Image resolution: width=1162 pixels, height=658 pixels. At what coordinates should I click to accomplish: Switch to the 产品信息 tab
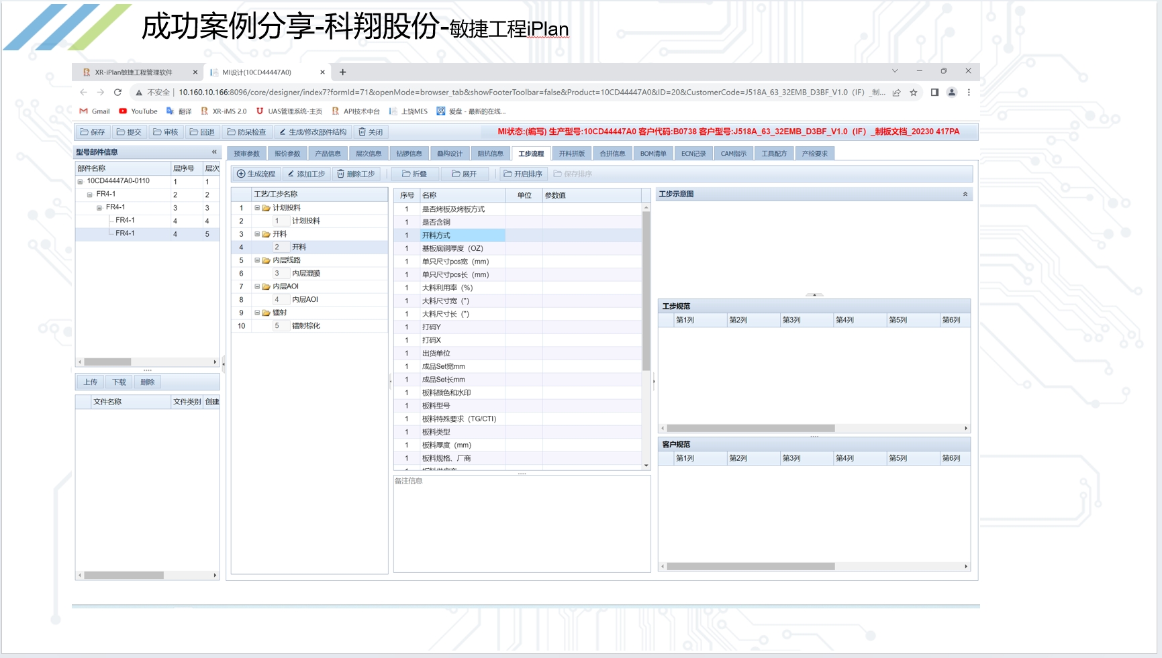[x=328, y=154]
